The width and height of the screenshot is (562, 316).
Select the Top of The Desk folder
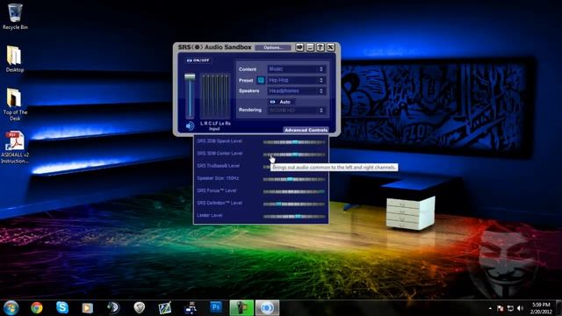[15, 104]
